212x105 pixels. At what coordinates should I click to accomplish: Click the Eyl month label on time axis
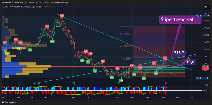pos(88,97)
